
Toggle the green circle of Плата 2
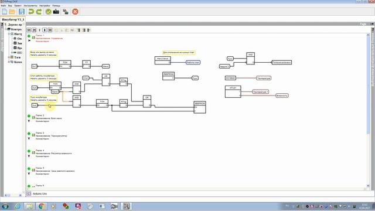coord(29,116)
